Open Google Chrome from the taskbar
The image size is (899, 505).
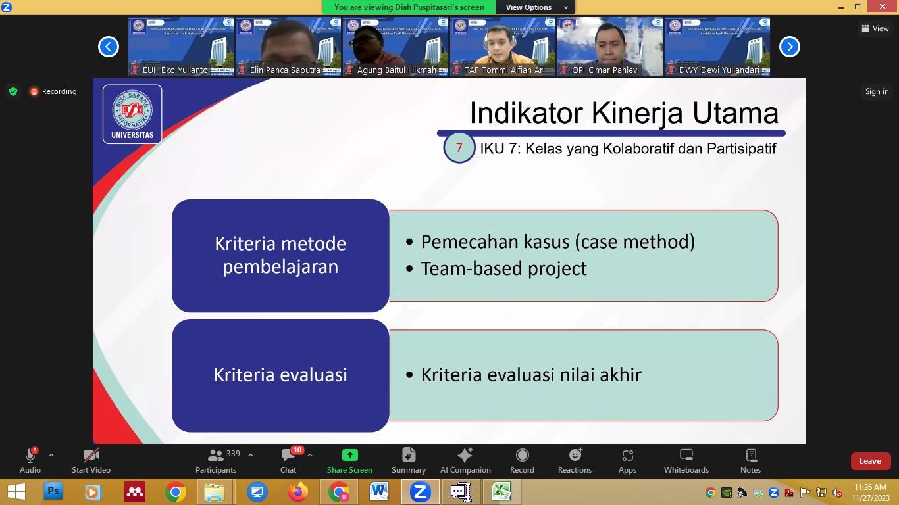tap(175, 491)
